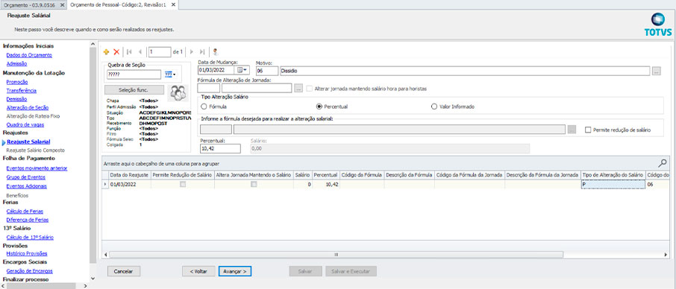Open the Data de Mudança calendar dropdown
The height and width of the screenshot is (289, 676).
[242, 70]
